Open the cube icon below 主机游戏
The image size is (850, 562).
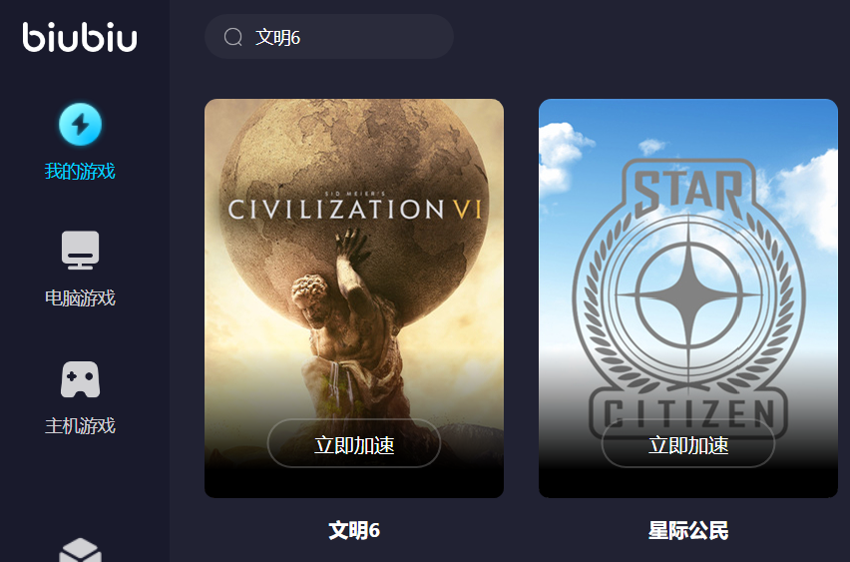tap(80, 550)
